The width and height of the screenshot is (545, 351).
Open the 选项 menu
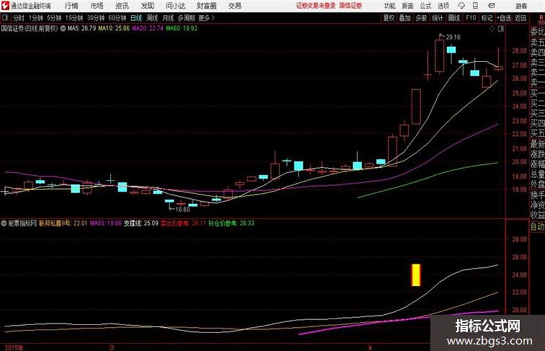pos(443,6)
